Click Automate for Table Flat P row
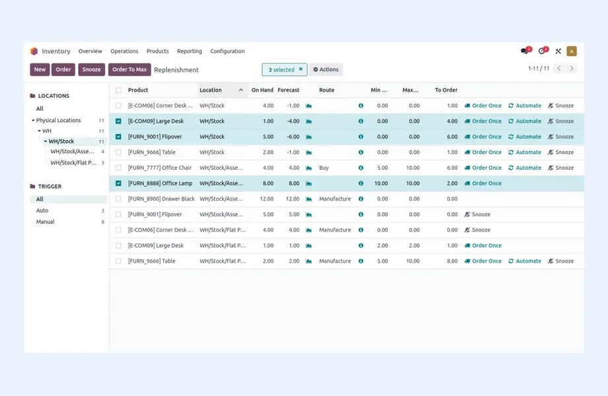The image size is (608, 396). coord(525,261)
